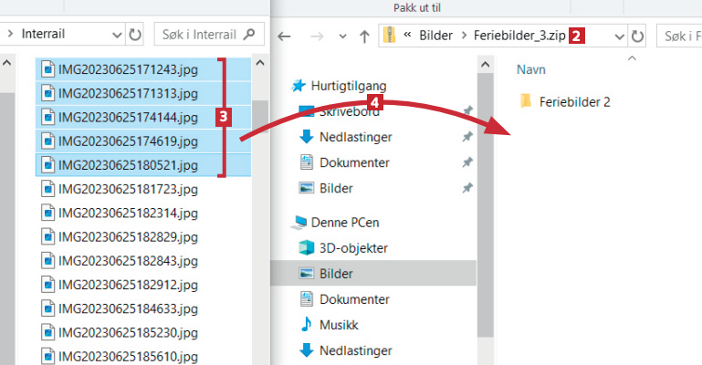Select Denne PCen in navigation pane
Viewport: 702px width, 365px height.
[345, 223]
